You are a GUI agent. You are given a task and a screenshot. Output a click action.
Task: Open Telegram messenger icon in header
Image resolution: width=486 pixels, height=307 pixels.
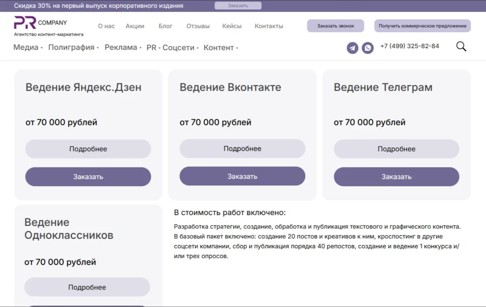[x=353, y=48]
